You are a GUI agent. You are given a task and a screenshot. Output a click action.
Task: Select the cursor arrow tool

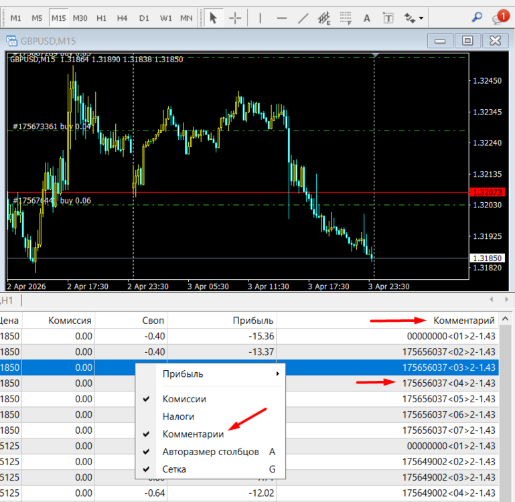click(x=213, y=17)
